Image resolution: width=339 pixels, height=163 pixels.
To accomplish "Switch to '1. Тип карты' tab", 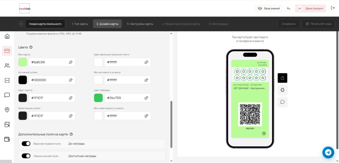I will coord(80,24).
